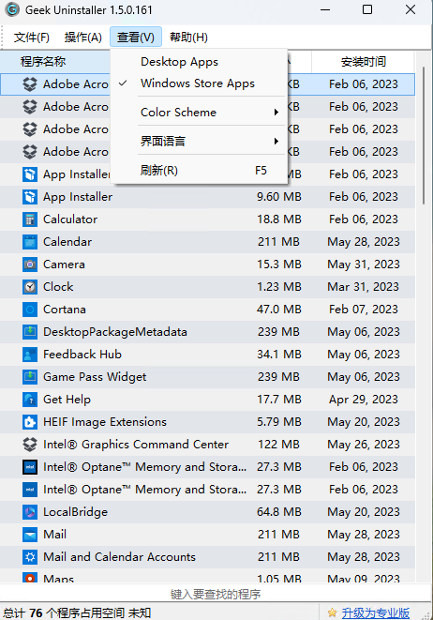Screen dimensions: 433x620
Task: Click the 键入要查找的程序 search field
Action: pos(216,595)
